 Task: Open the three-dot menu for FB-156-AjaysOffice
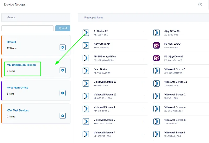(x=144, y=59)
